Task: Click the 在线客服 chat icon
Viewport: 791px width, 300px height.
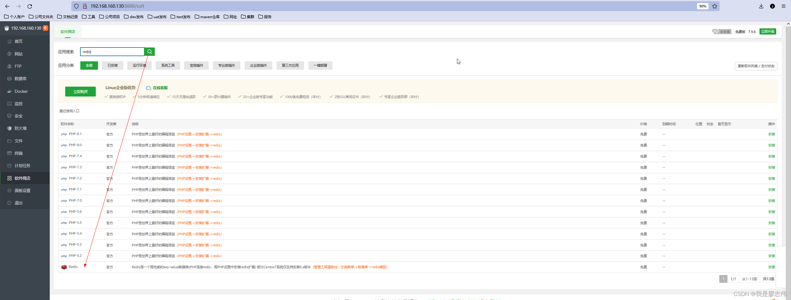Action: click(x=149, y=88)
